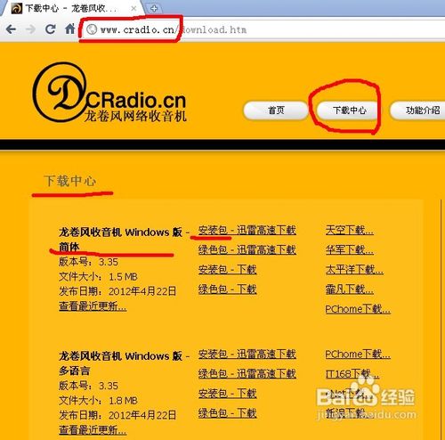Open 查看最近更新... under 多语言 version
This screenshot has height=440, width=445.
point(93,429)
